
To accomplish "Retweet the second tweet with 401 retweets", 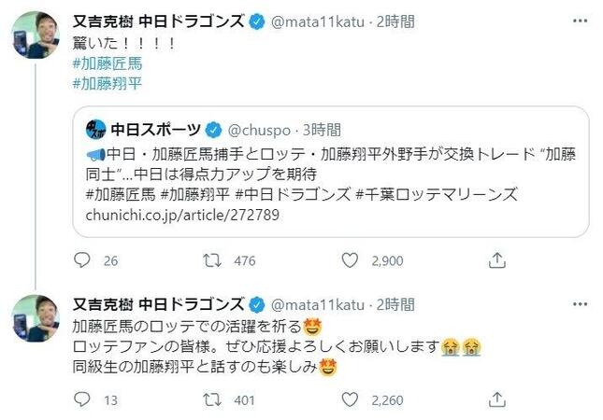I will click(x=212, y=400).
